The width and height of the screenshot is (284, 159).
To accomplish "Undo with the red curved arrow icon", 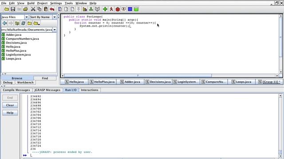I will [52, 9].
